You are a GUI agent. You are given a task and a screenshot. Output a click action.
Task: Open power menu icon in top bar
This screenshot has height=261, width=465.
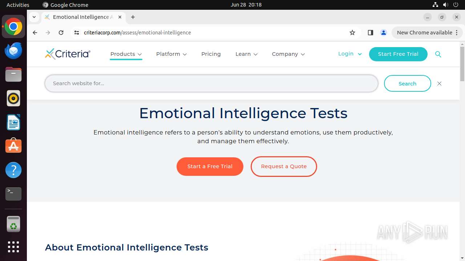(x=456, y=5)
